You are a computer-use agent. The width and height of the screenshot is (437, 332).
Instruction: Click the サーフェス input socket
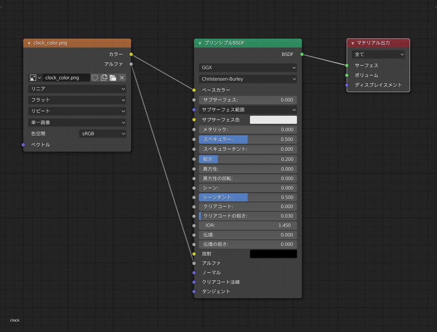(x=347, y=66)
